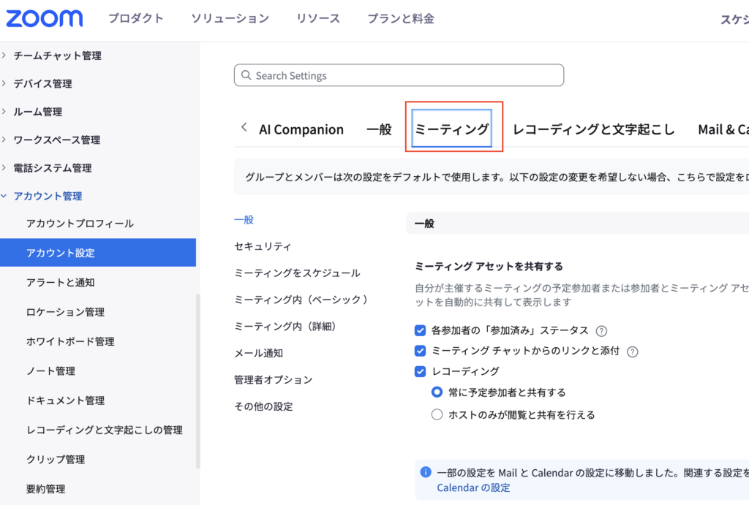Click the left arrow before AI Companion tab
The image size is (749, 505).
[244, 127]
